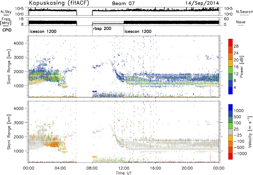Click the orange 600 km echo patch at 08:00 in velocity panel

[94, 157]
